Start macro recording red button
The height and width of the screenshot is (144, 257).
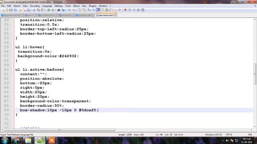click(x=125, y=10)
